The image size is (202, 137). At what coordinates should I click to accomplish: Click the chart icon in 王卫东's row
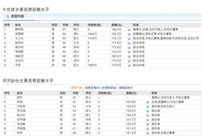click(x=129, y=39)
